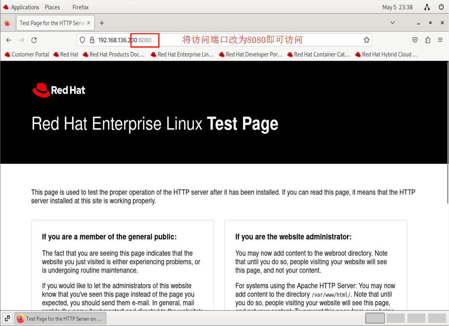Screen dimensions: 449x326
Task: Switch to the third workspace box
Action: tap(416, 318)
